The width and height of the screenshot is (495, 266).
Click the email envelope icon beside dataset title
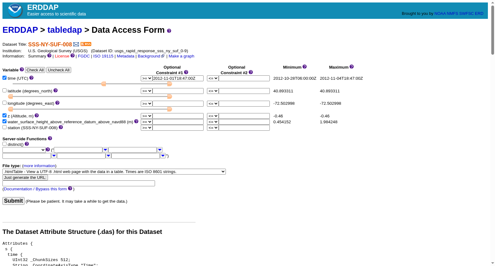tap(76, 44)
